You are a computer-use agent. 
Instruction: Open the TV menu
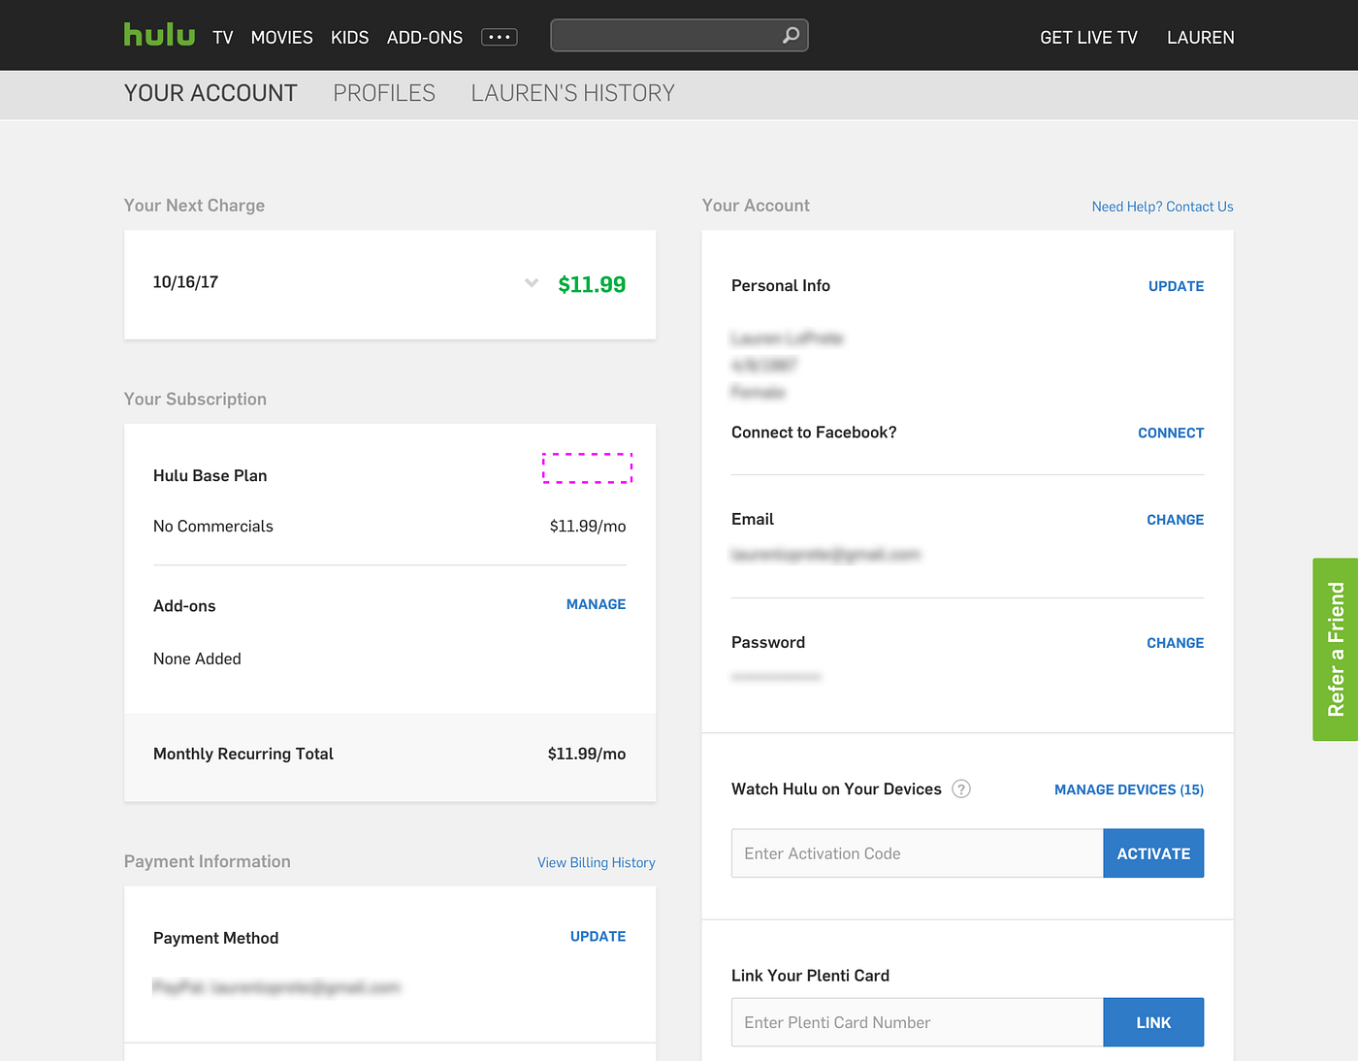[223, 37]
